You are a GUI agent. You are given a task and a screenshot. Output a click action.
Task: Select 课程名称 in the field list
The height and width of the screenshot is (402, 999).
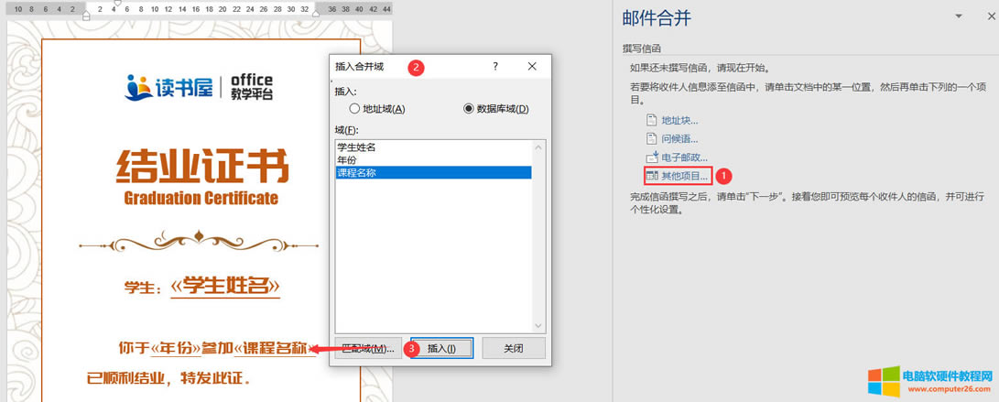point(434,173)
